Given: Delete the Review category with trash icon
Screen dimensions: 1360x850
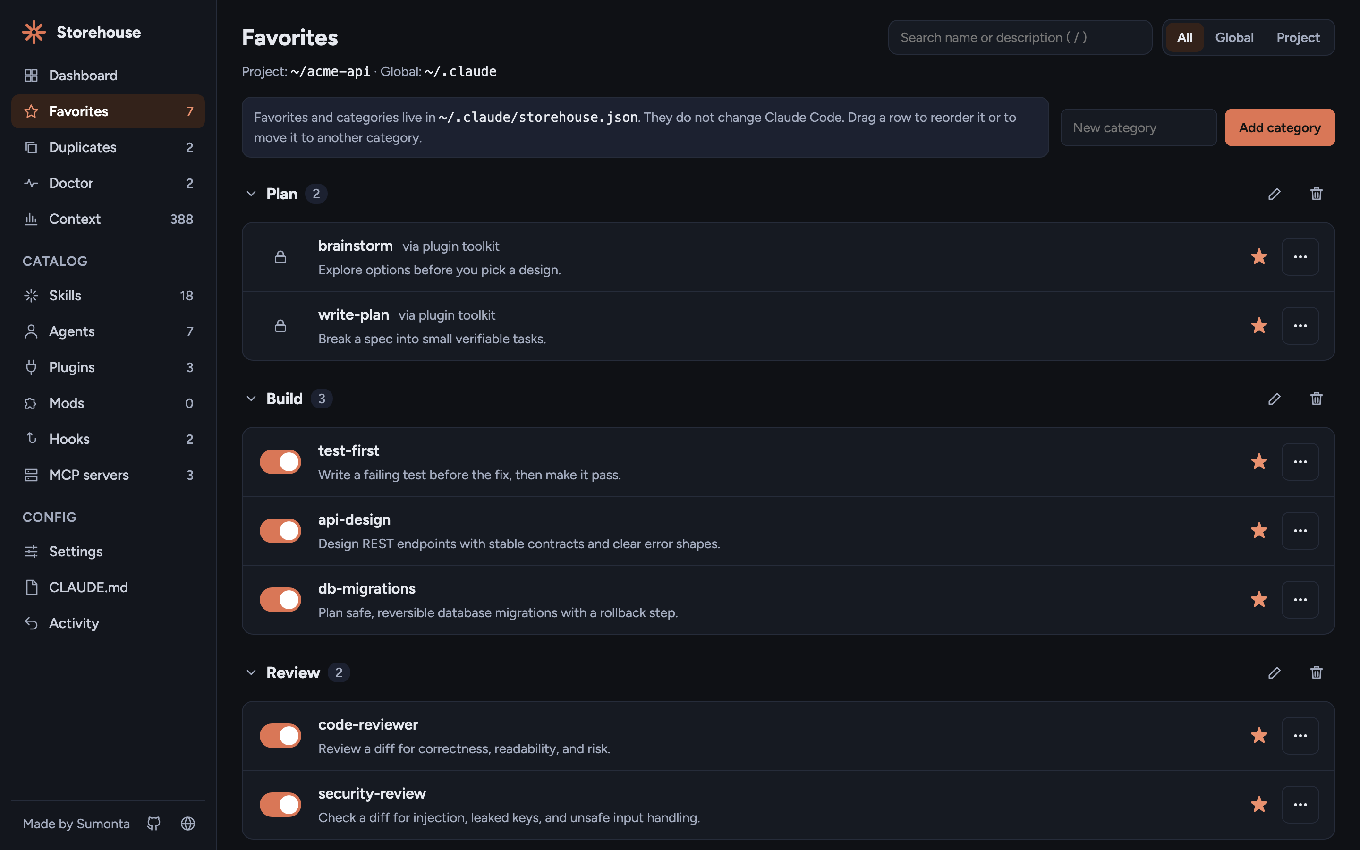Looking at the screenshot, I should [1316, 672].
